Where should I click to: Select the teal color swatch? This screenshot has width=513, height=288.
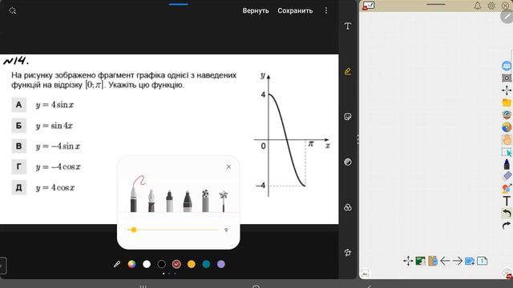pos(206,264)
